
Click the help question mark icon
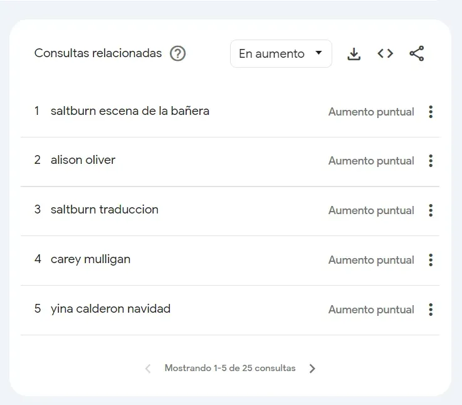178,53
